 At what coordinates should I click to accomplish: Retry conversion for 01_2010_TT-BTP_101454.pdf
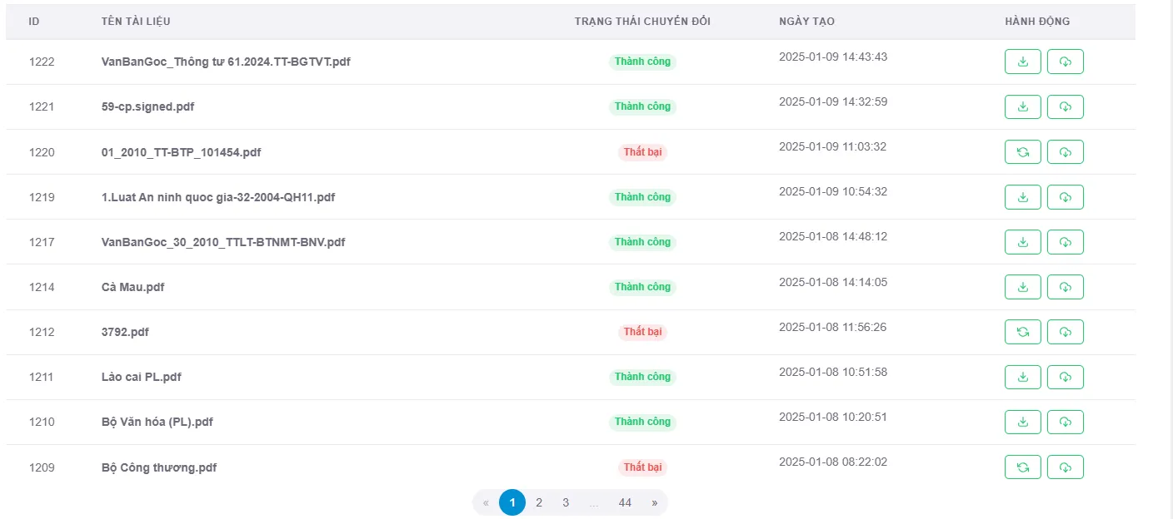click(x=1022, y=151)
